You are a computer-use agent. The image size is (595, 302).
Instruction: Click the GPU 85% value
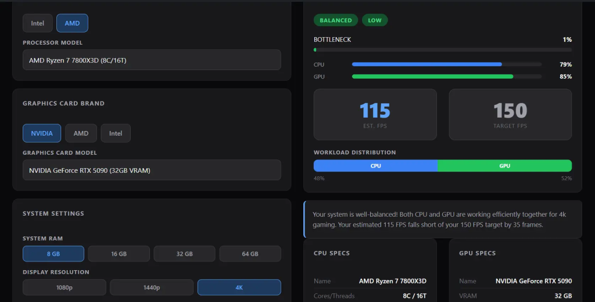click(x=566, y=77)
